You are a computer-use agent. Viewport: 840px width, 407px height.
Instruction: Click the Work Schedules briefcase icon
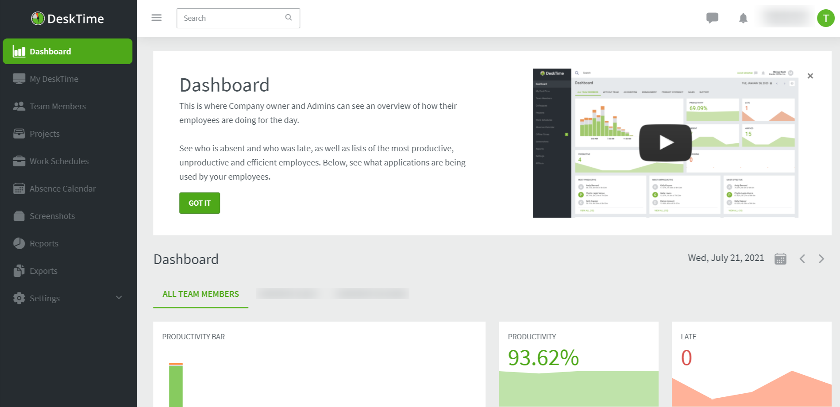[19, 161]
